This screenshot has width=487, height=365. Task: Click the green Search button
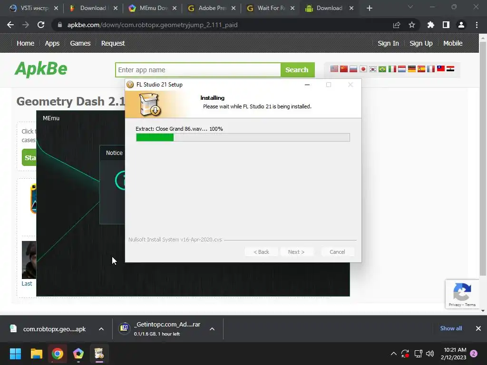(x=297, y=70)
